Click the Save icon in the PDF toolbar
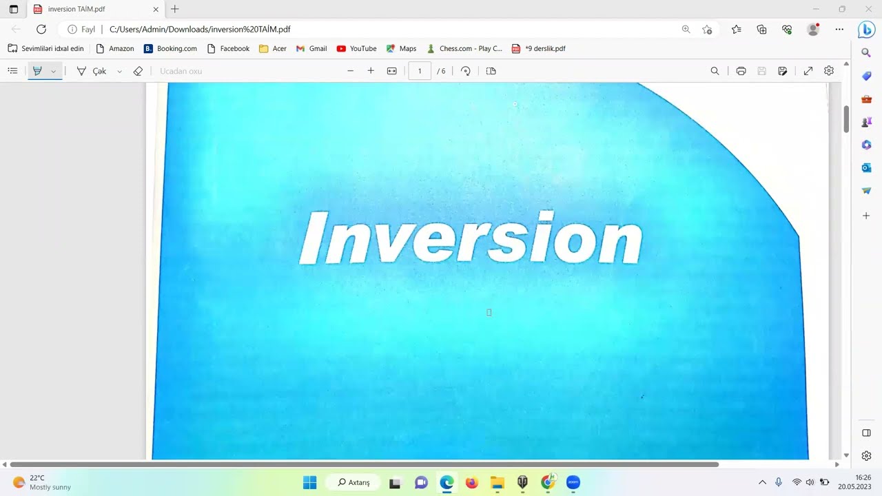Image resolution: width=882 pixels, height=496 pixels. [761, 71]
